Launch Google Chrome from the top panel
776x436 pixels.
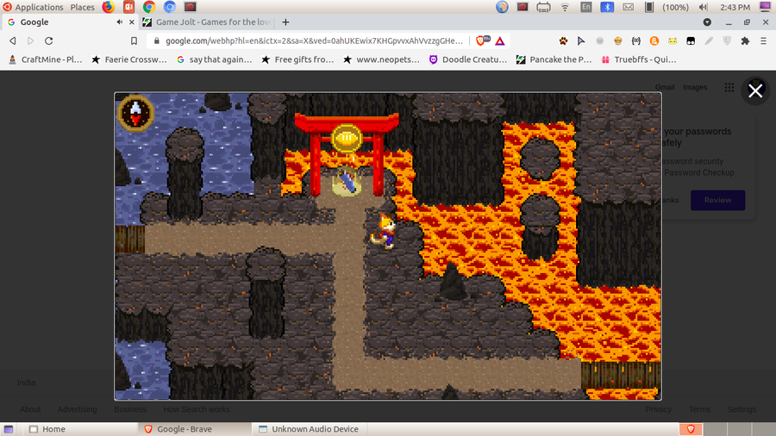tap(149, 7)
